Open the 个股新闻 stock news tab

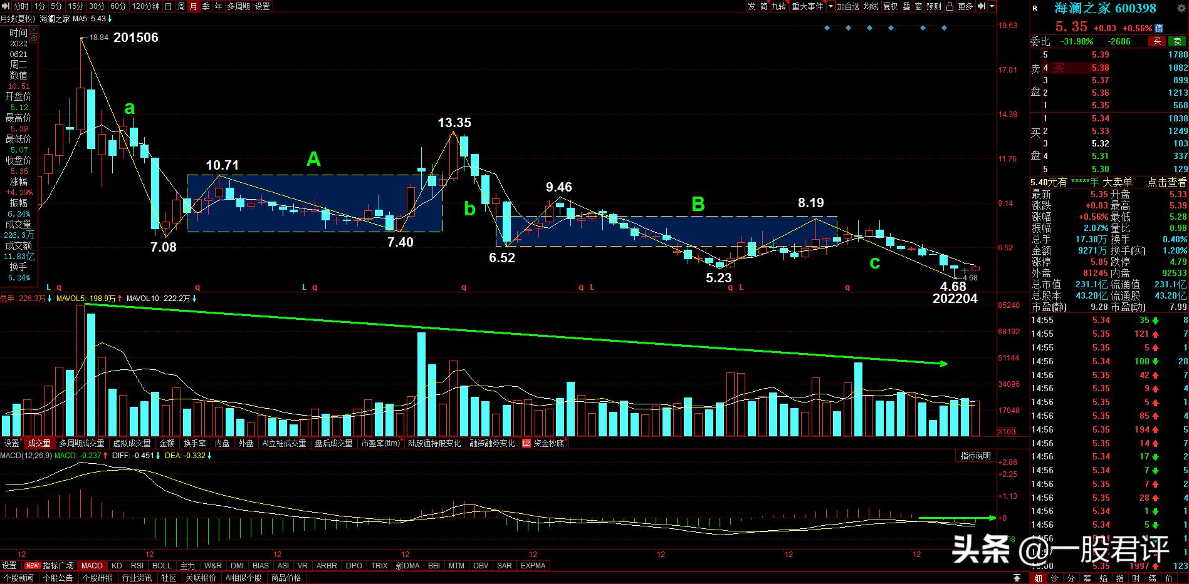[x=19, y=578]
